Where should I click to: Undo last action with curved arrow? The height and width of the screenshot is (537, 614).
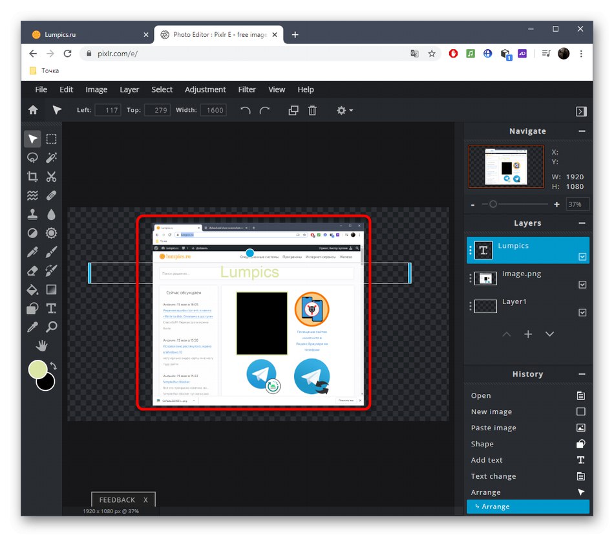point(246,110)
